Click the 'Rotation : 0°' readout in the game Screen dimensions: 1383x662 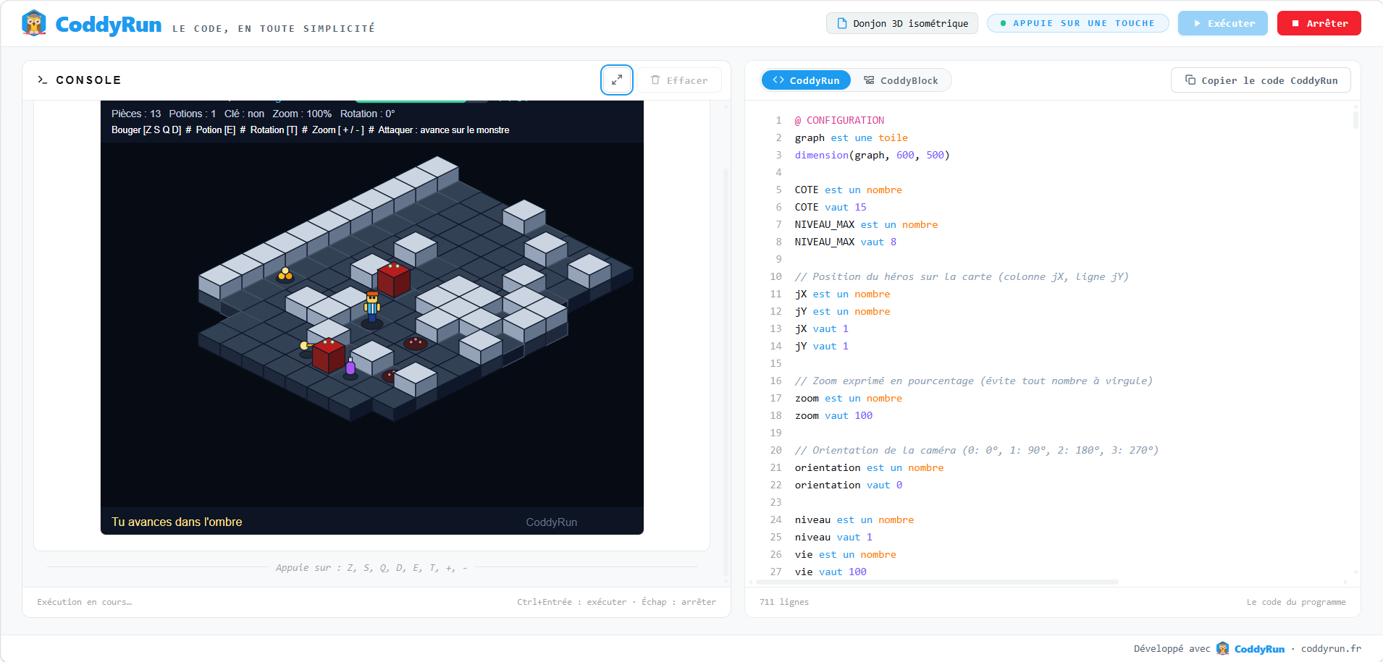[367, 114]
